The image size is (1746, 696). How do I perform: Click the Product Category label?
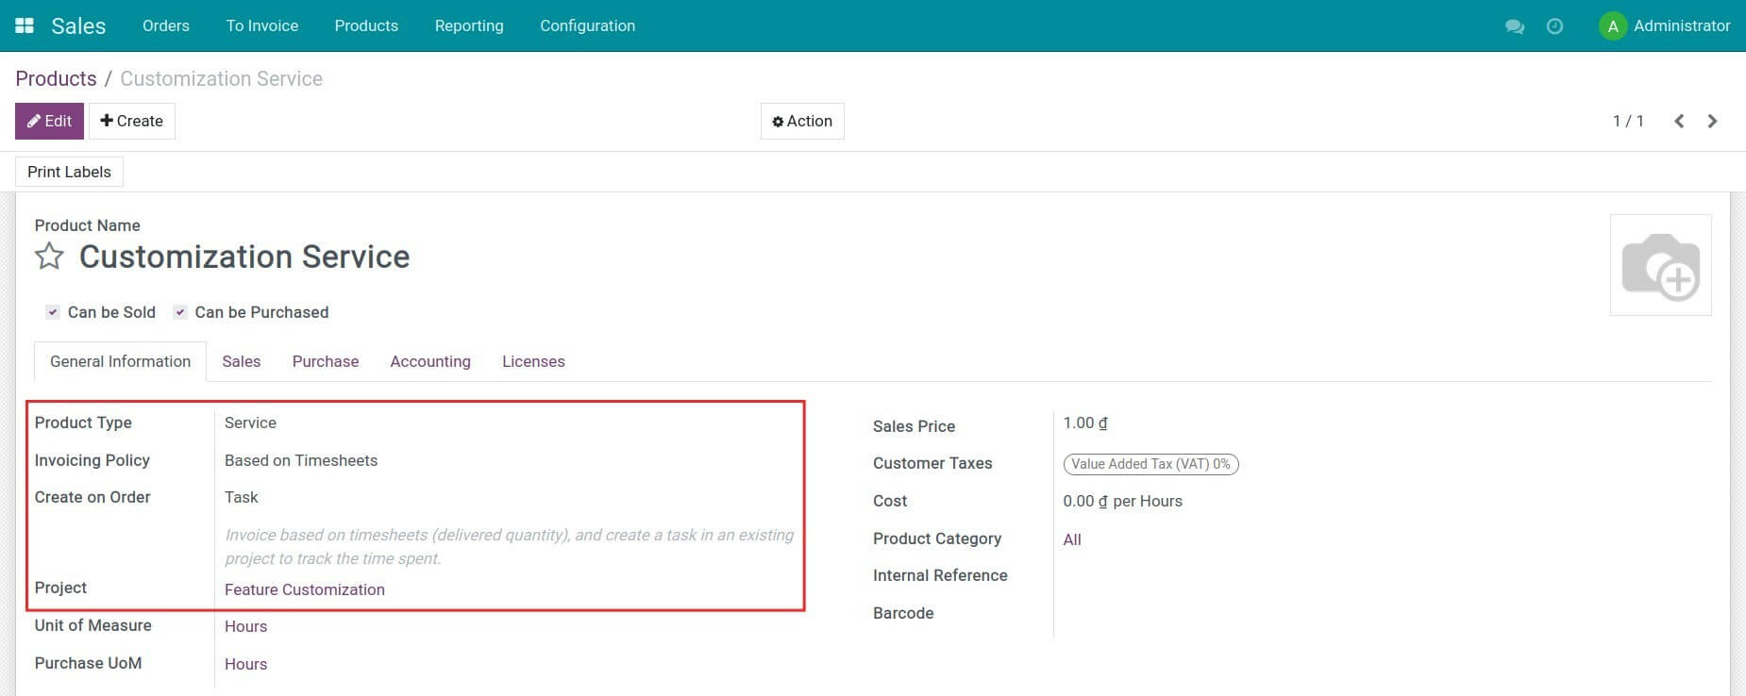937,539
